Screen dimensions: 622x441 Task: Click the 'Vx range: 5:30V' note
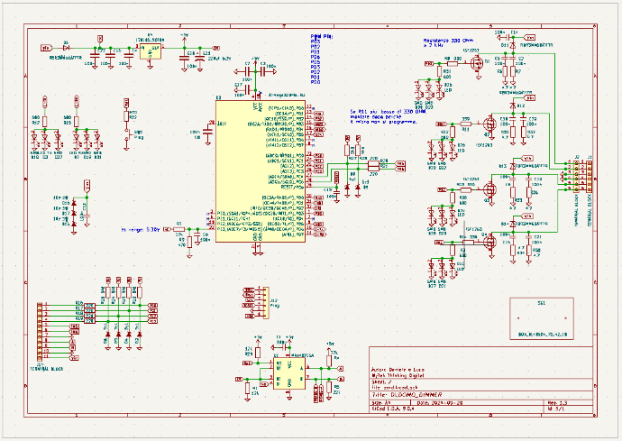pos(141,229)
